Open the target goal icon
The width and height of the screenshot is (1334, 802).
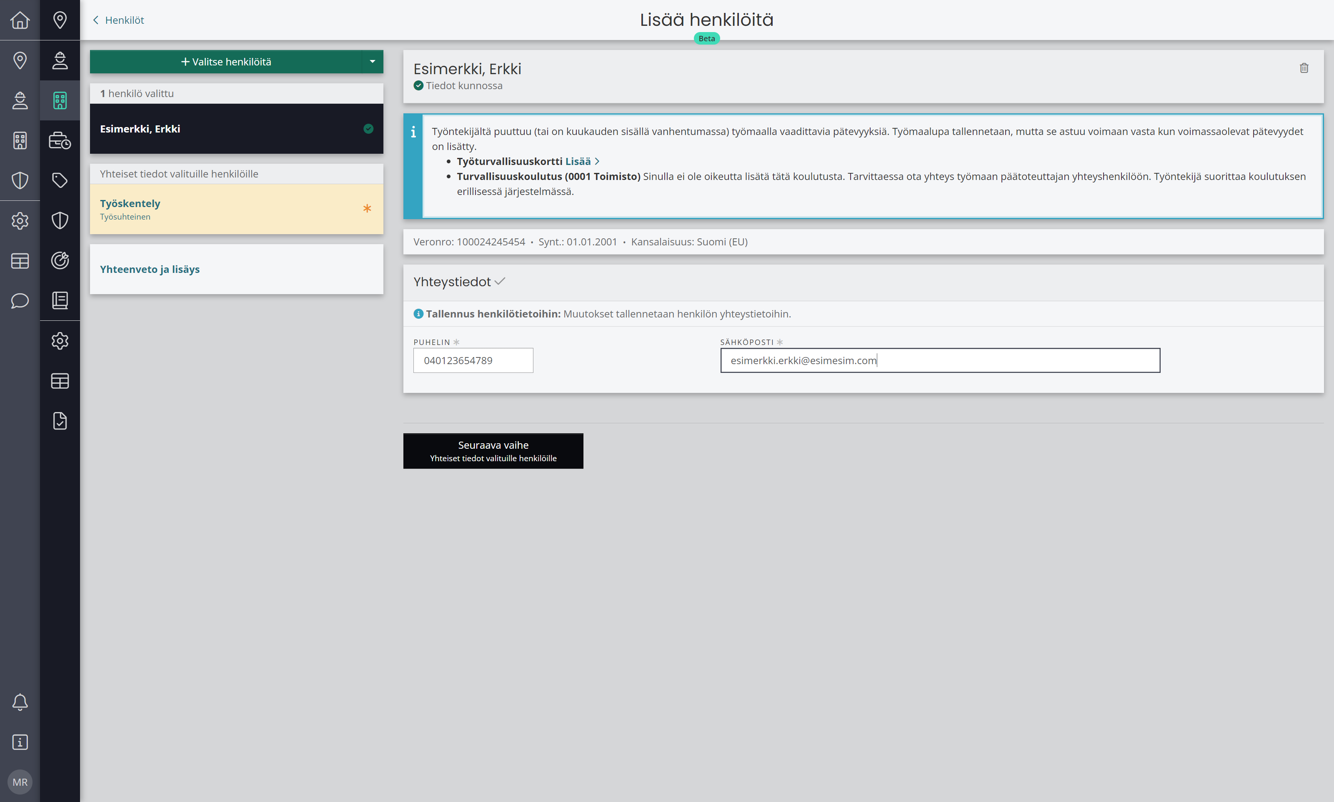tap(60, 260)
